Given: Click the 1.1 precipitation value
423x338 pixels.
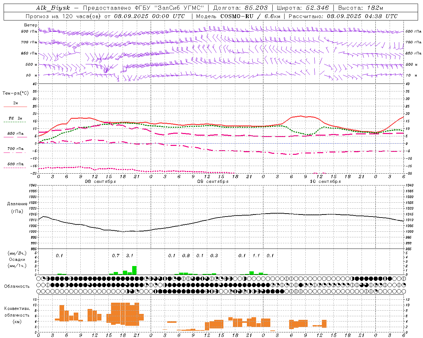Looking at the screenshot, I should point(256,255).
